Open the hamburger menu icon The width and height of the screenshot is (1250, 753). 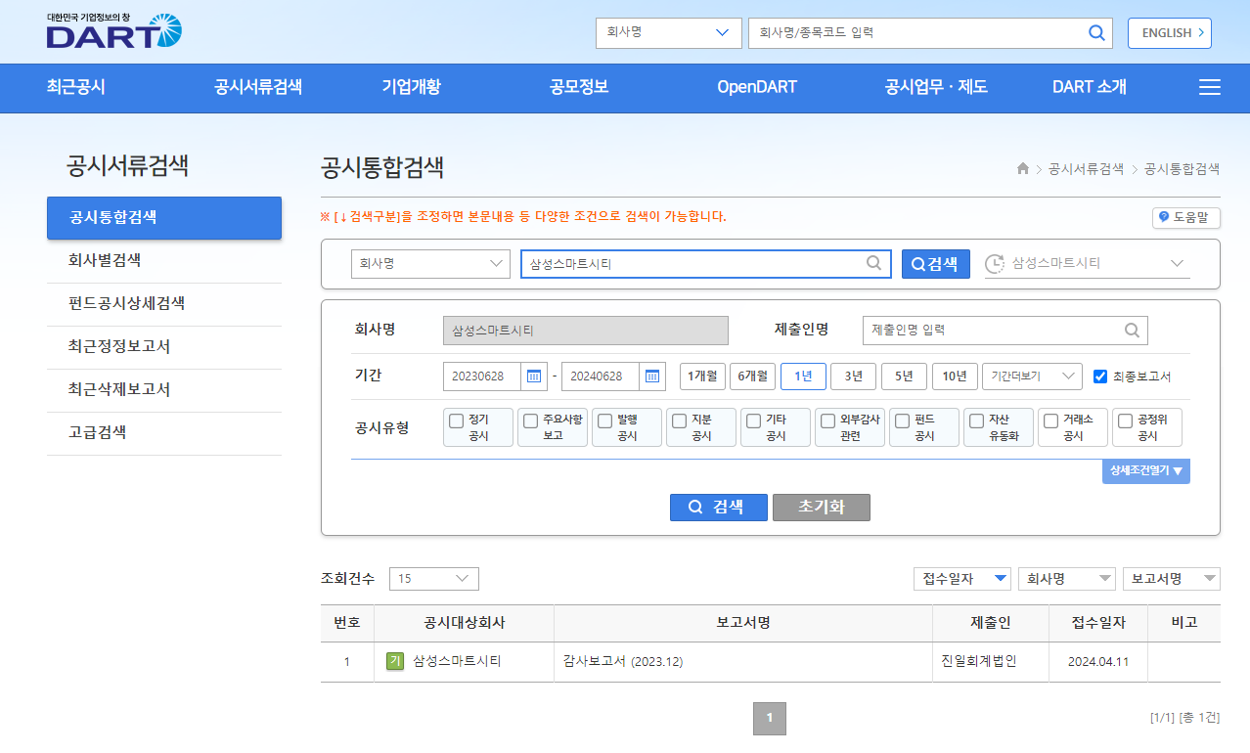[x=1210, y=87]
